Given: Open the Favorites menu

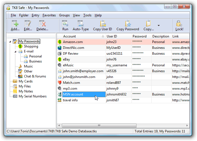Looking at the screenshot, I should [x=49, y=15].
